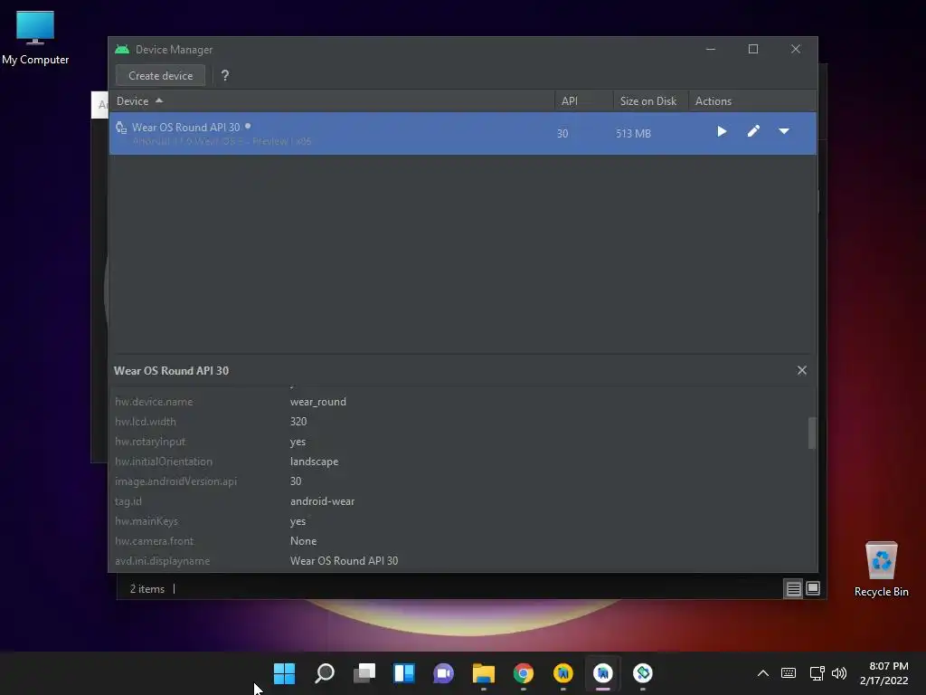Viewport: 926px width, 695px height.
Task: Switch to the active Android Studio taskbar icon
Action: click(x=603, y=673)
